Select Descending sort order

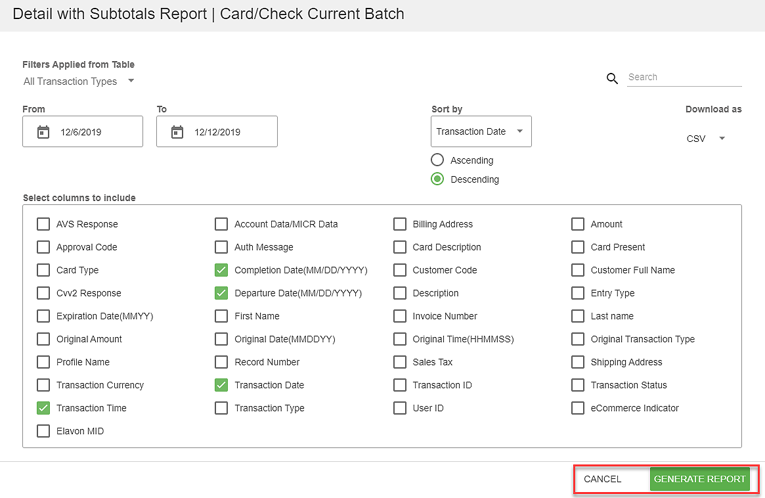(x=437, y=179)
